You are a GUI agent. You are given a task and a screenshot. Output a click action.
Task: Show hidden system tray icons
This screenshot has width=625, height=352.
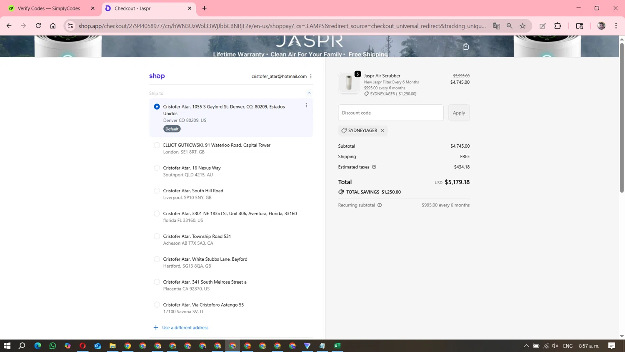[x=526, y=346]
